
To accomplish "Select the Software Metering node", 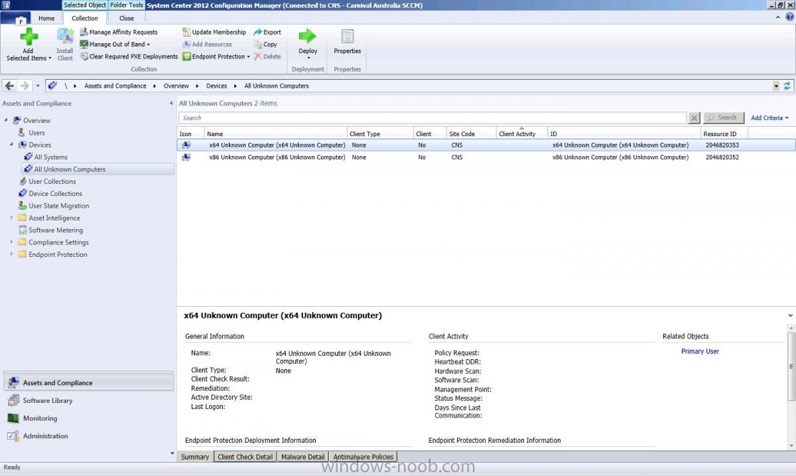I will pos(56,230).
